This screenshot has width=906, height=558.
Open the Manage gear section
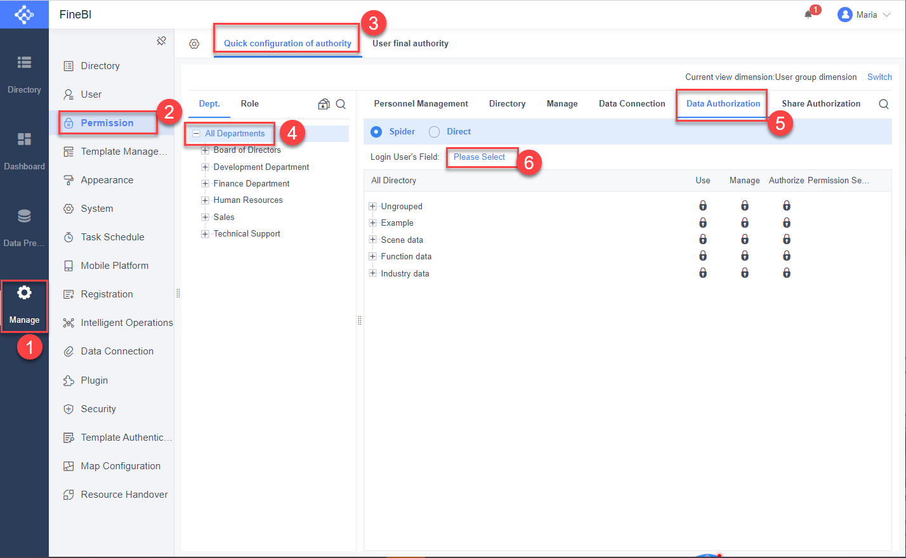click(x=24, y=306)
